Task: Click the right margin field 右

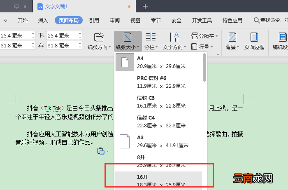Action: pyautogui.click(x=62, y=45)
